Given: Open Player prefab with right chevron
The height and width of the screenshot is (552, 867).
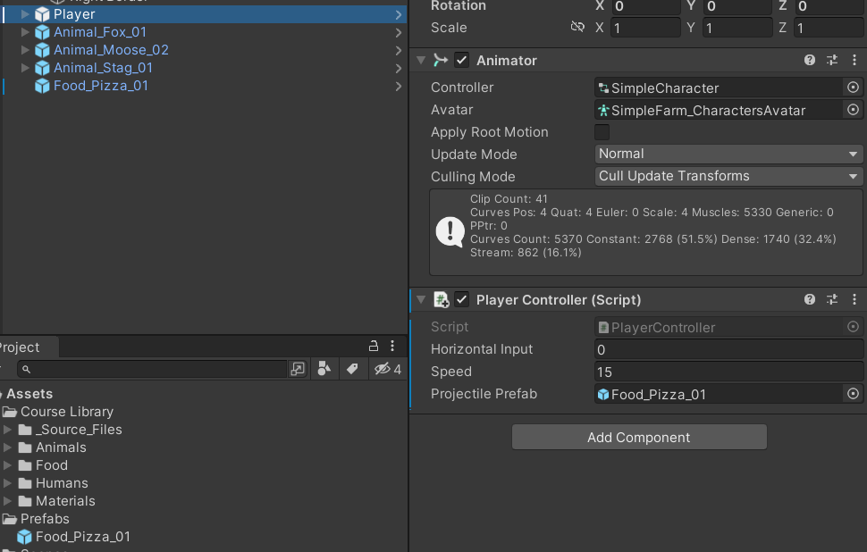Looking at the screenshot, I should tap(398, 15).
